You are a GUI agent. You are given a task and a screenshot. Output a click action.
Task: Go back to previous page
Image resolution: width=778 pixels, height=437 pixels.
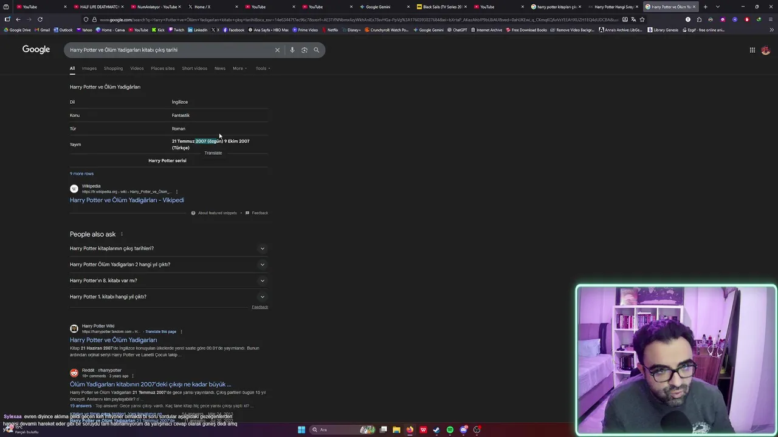point(18,19)
